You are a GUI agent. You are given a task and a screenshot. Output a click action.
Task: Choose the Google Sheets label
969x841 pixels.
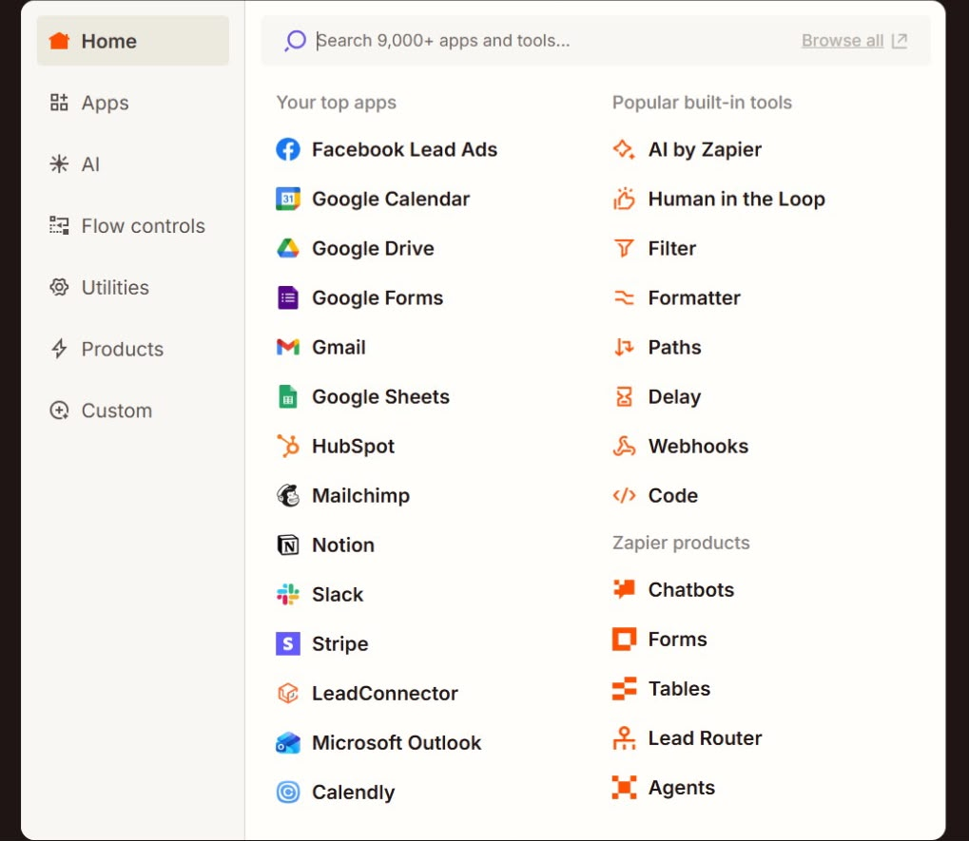[x=380, y=396]
